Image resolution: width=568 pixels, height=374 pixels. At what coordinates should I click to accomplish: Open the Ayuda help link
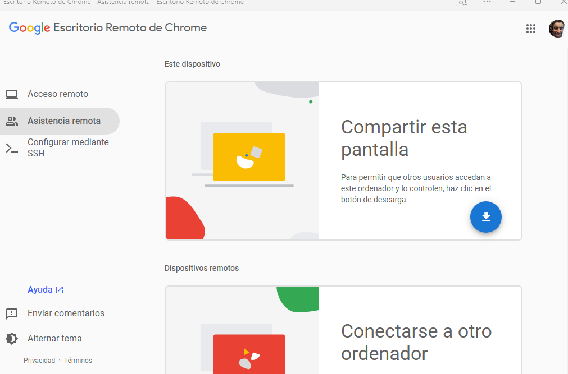(40, 290)
